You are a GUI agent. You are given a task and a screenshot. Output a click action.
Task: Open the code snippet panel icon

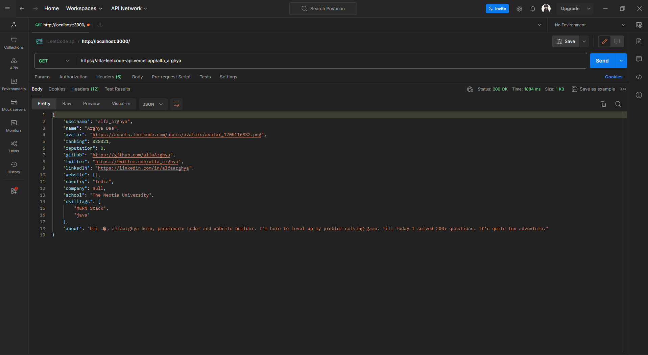tap(639, 77)
